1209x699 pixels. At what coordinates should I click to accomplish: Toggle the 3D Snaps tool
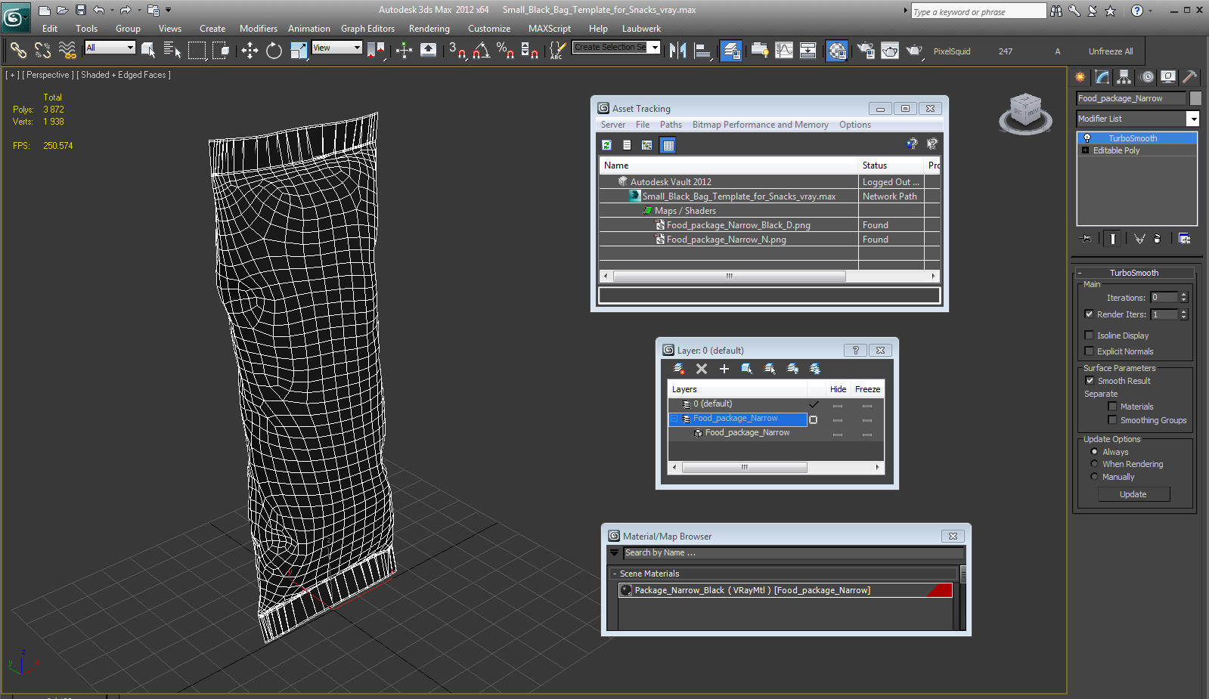click(457, 51)
